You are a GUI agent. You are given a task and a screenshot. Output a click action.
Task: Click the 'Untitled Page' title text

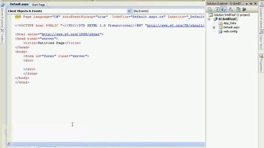click(x=51, y=43)
